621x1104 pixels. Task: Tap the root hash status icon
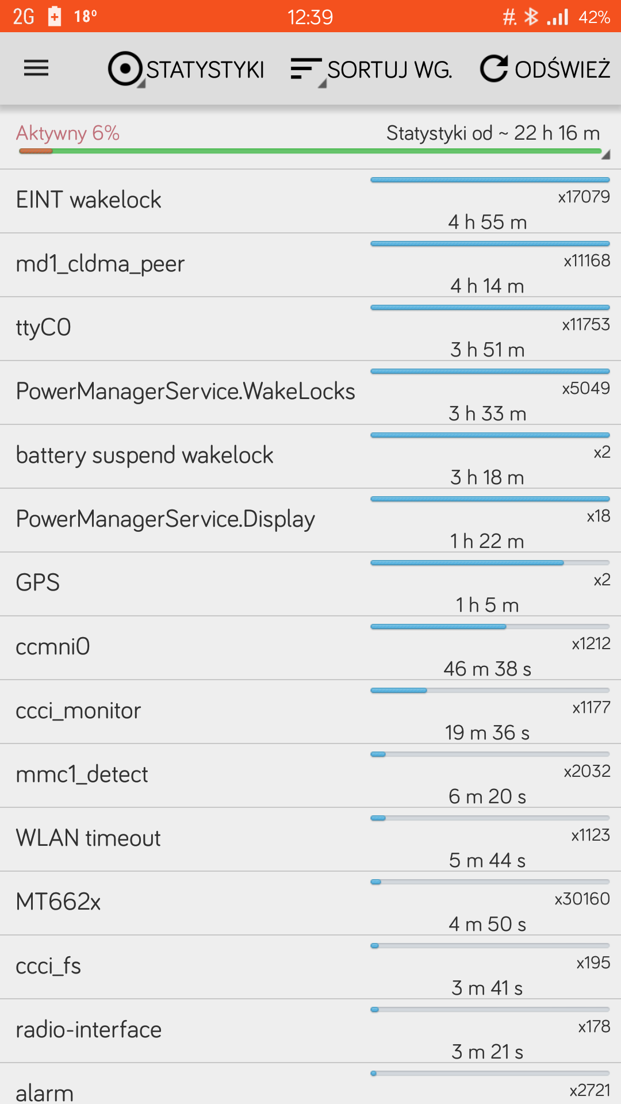509,17
